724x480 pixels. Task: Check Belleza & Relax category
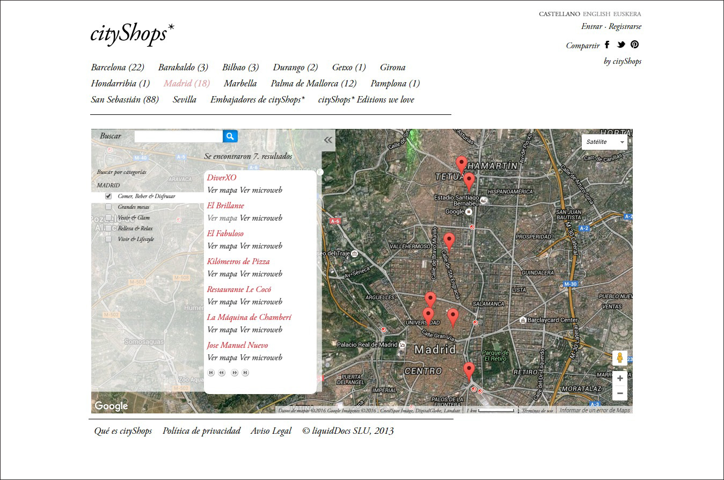(x=108, y=229)
